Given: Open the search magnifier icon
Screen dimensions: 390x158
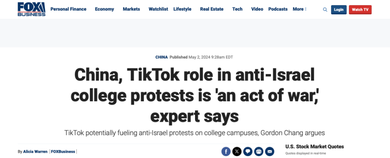Looking at the screenshot, I should coord(325,10).
